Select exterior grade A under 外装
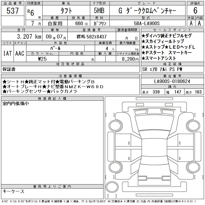The width and height of the screenshot is (205, 205). point(191,23)
